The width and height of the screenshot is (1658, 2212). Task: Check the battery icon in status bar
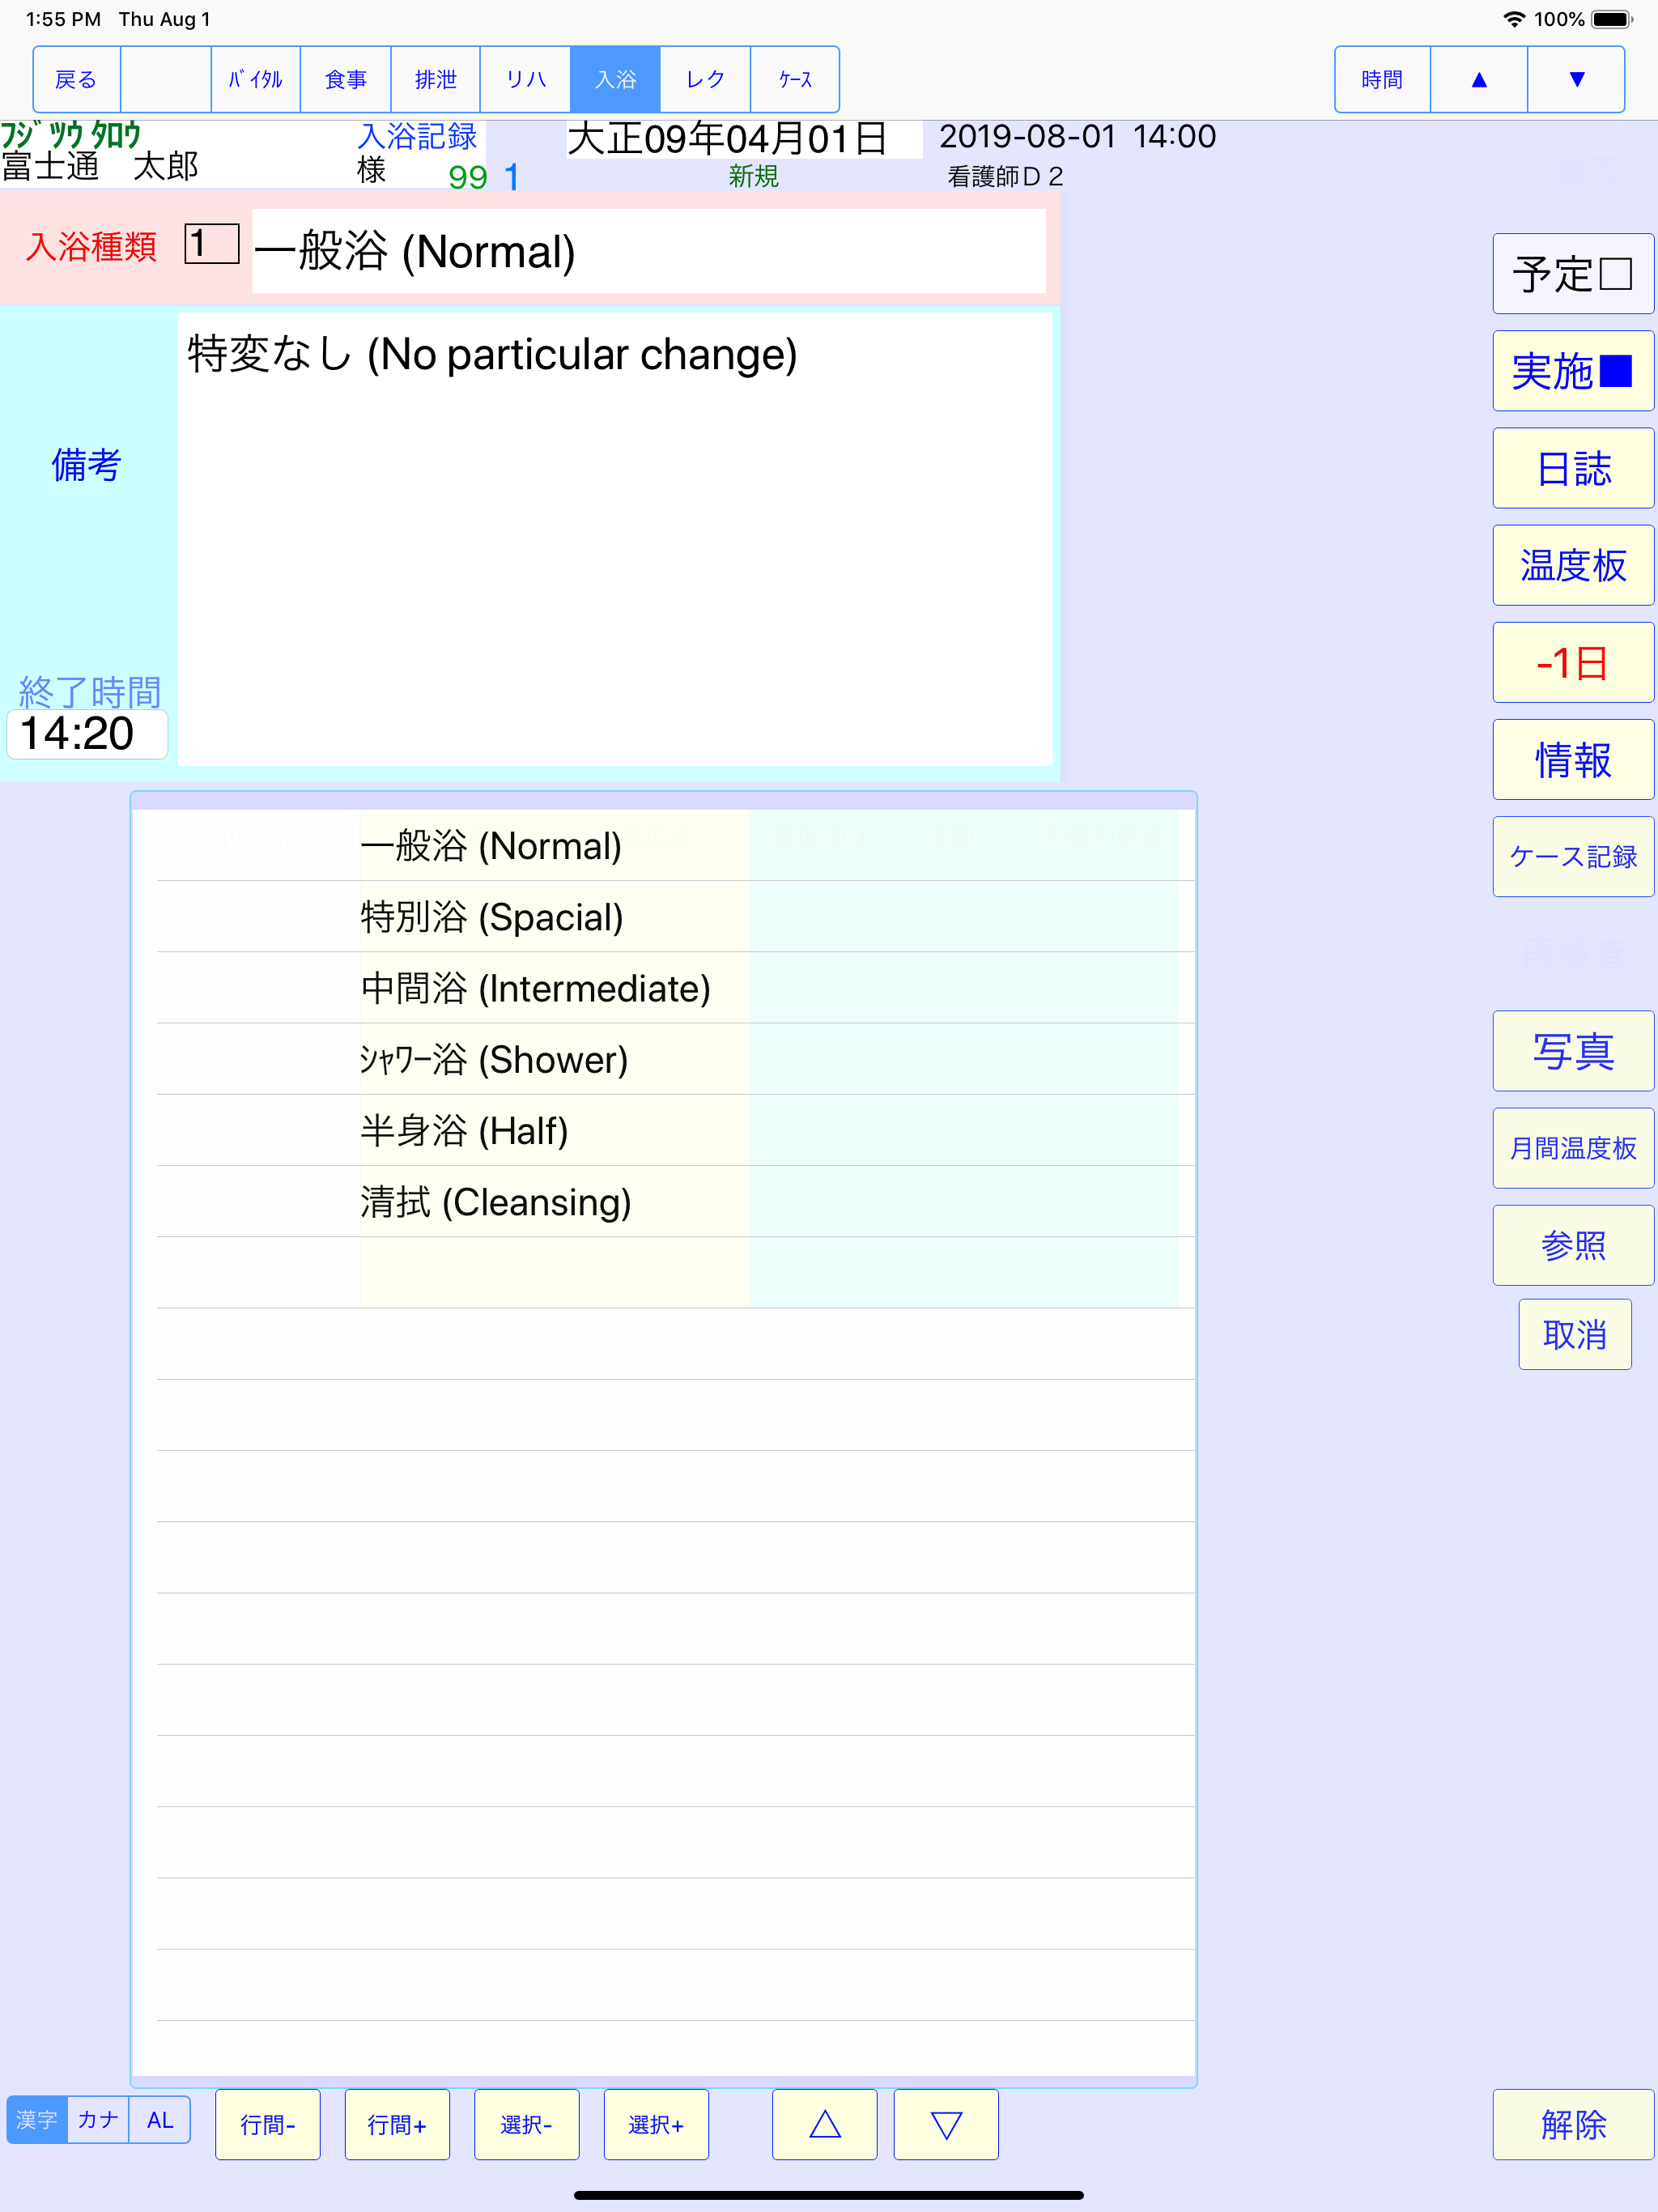[x=1611, y=19]
